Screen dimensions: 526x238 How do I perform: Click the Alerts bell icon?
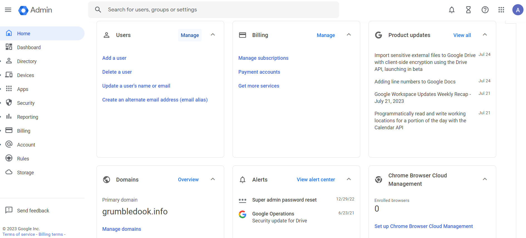(x=243, y=180)
